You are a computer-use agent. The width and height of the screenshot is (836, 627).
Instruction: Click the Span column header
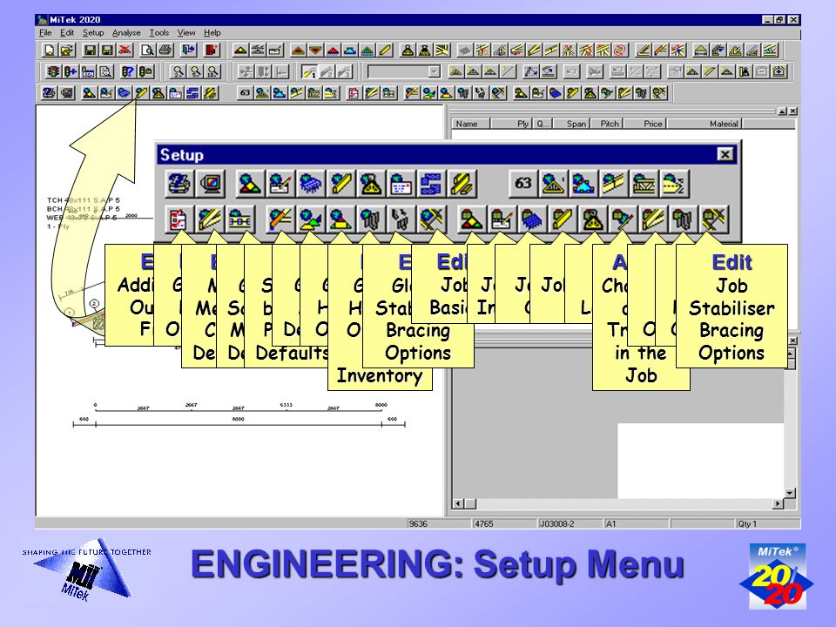coord(571,124)
